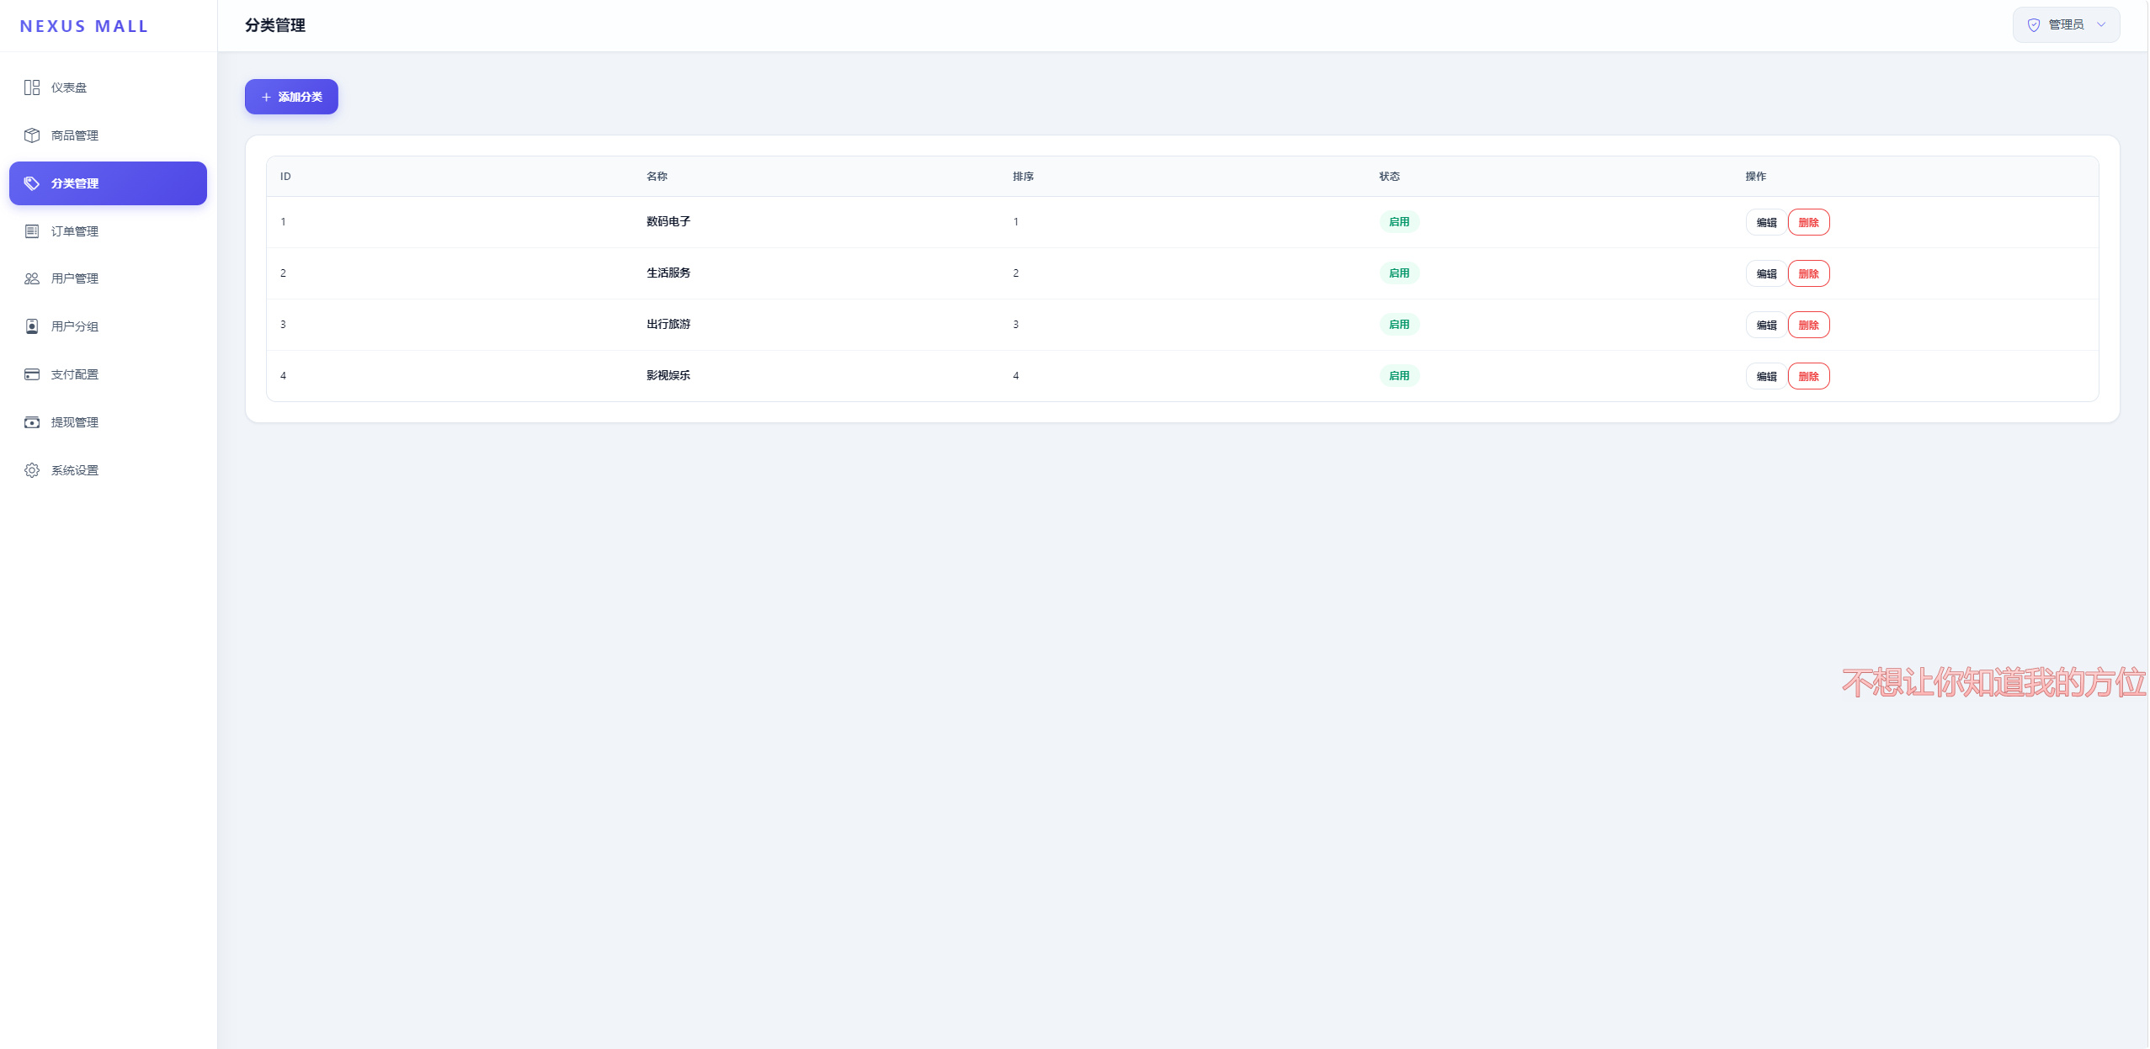This screenshot has height=1049, width=2150.
Task: Navigate to 支付配置 menu item
Action: [x=108, y=374]
